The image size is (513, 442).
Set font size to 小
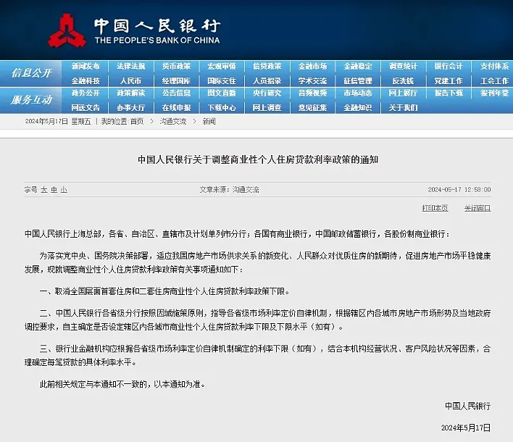pyautogui.click(x=64, y=190)
